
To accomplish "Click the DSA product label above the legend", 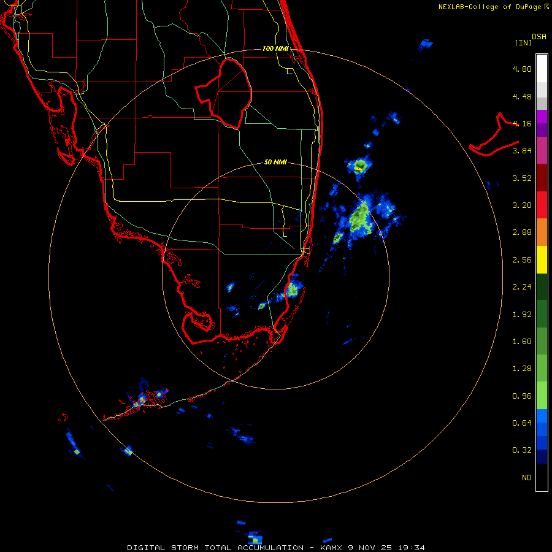I will [539, 37].
